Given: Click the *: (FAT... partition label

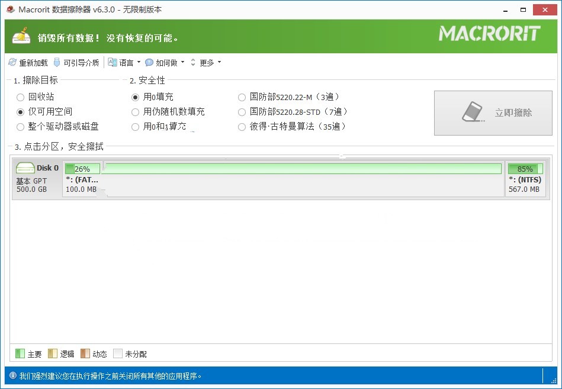Looking at the screenshot, I should coord(82,179).
